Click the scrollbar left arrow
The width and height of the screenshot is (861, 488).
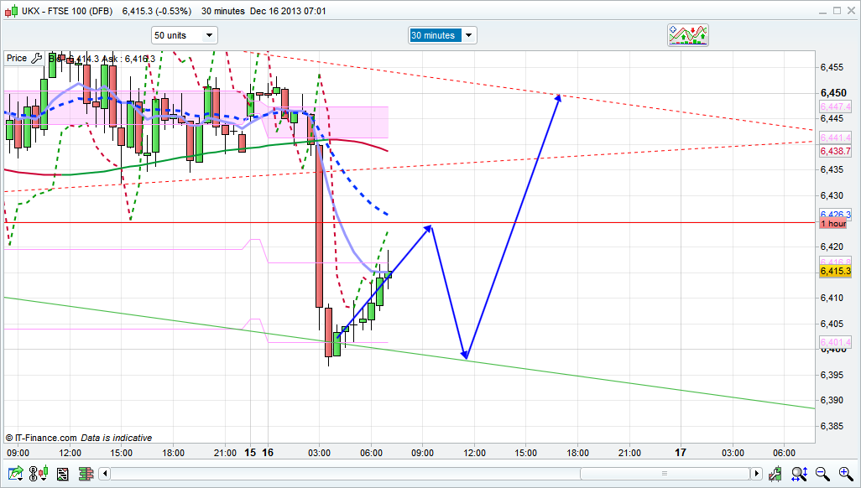coord(106,475)
